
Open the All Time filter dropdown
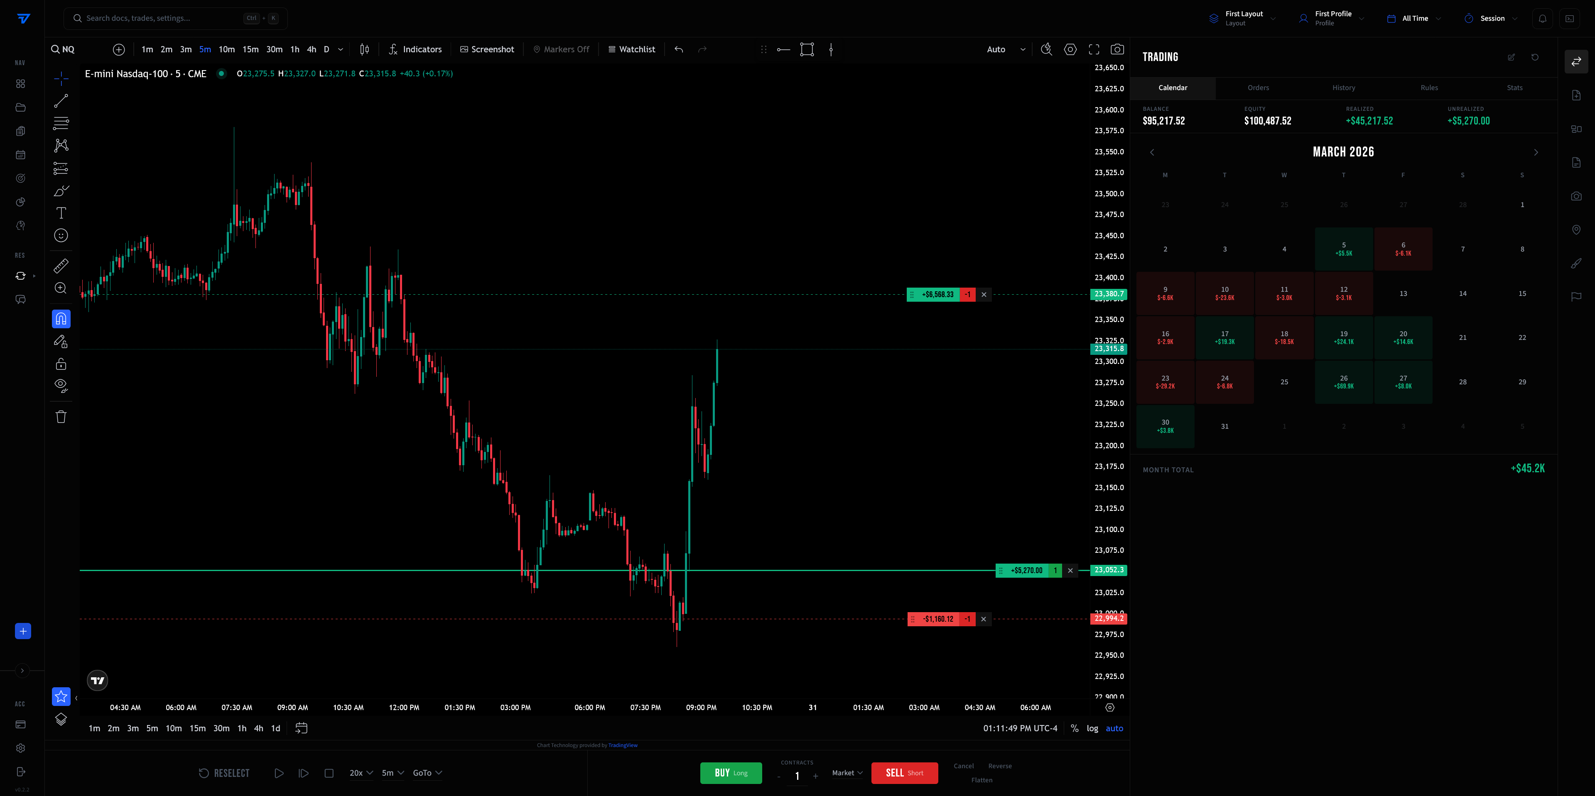1413,18
